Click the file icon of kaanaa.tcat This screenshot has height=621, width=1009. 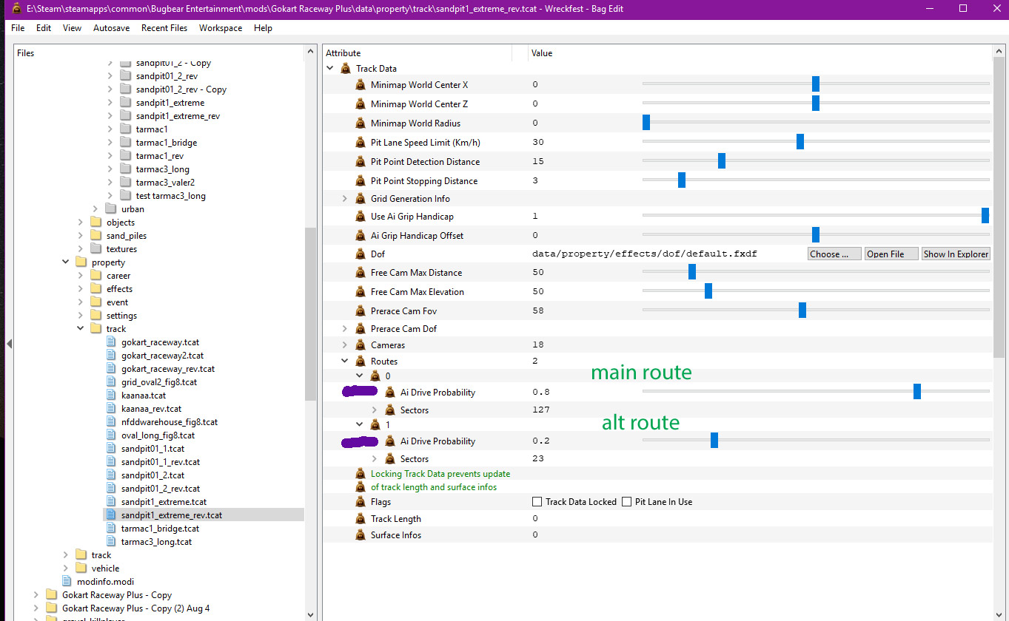coord(112,396)
